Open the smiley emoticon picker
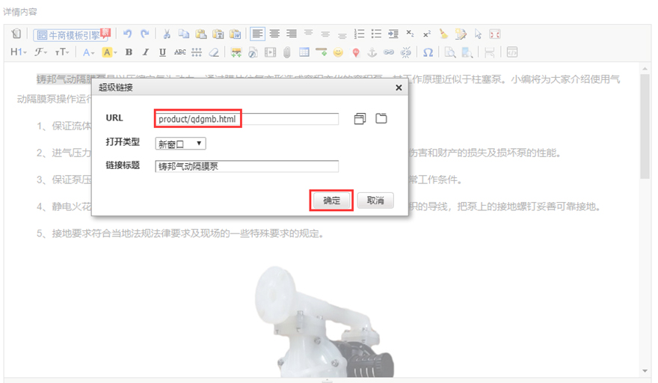This screenshot has width=658, height=383. tap(338, 52)
